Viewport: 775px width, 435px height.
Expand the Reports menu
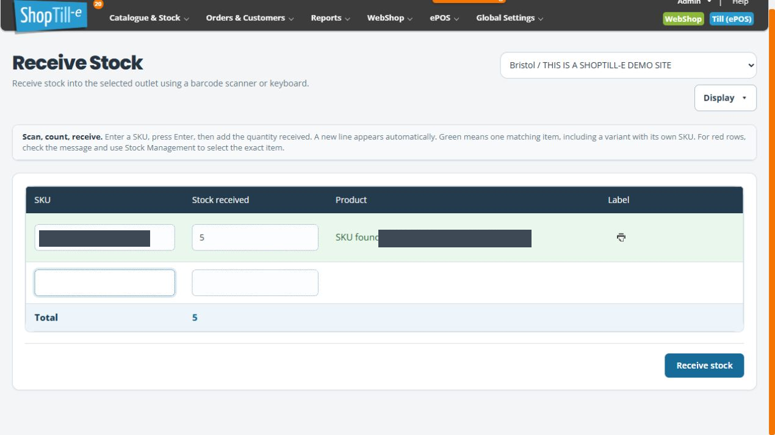330,18
